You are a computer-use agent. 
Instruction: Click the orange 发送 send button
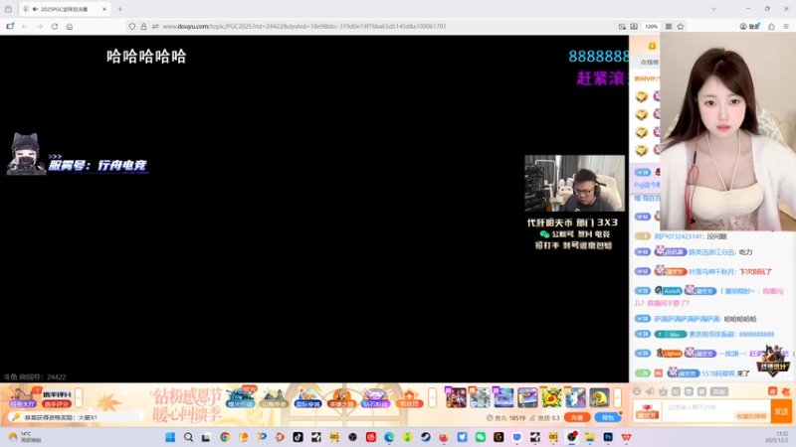coord(782,411)
